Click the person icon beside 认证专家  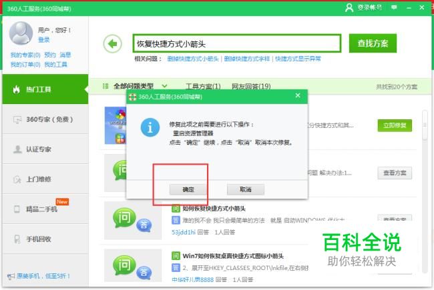[x=17, y=149]
